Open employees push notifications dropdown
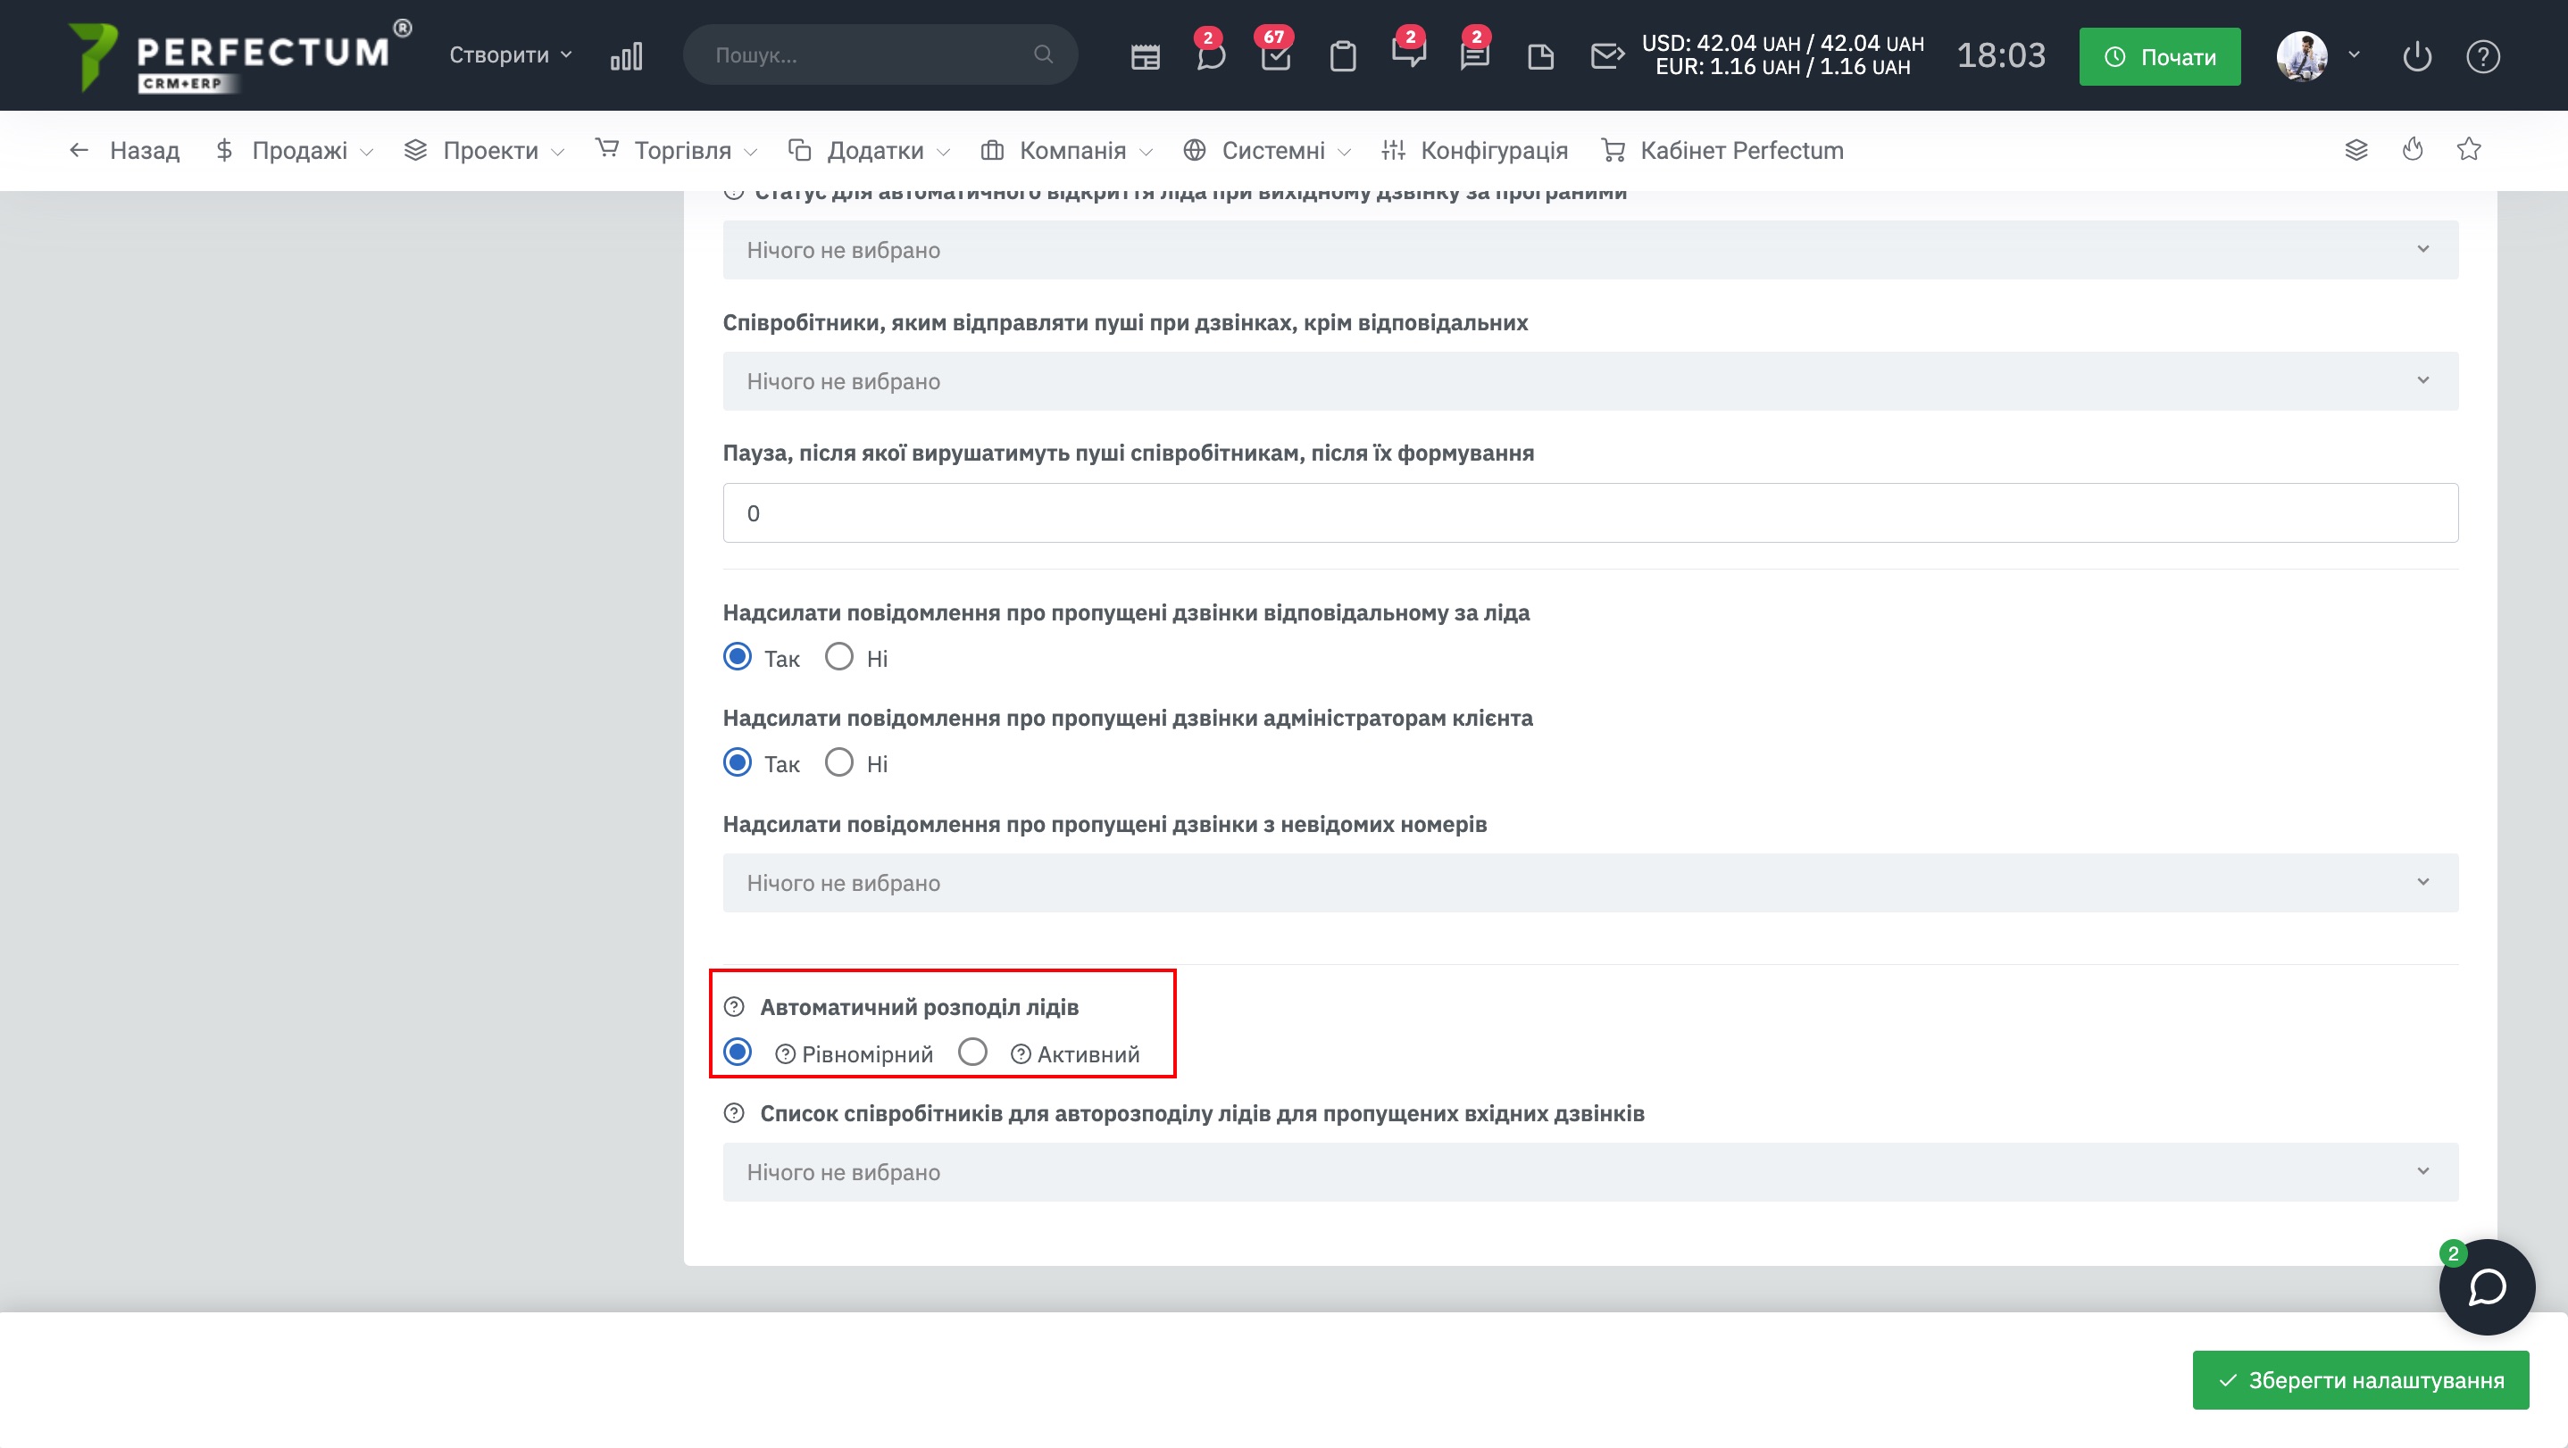2568x1448 pixels. click(x=1590, y=380)
